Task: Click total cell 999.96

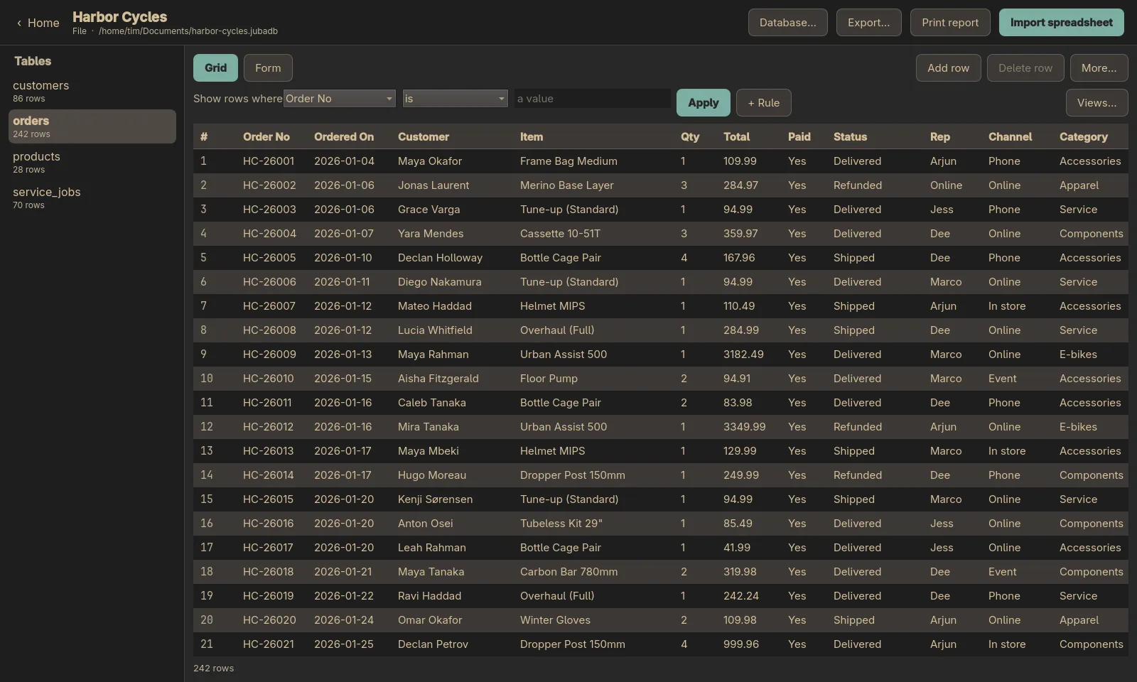Action: [x=741, y=644]
